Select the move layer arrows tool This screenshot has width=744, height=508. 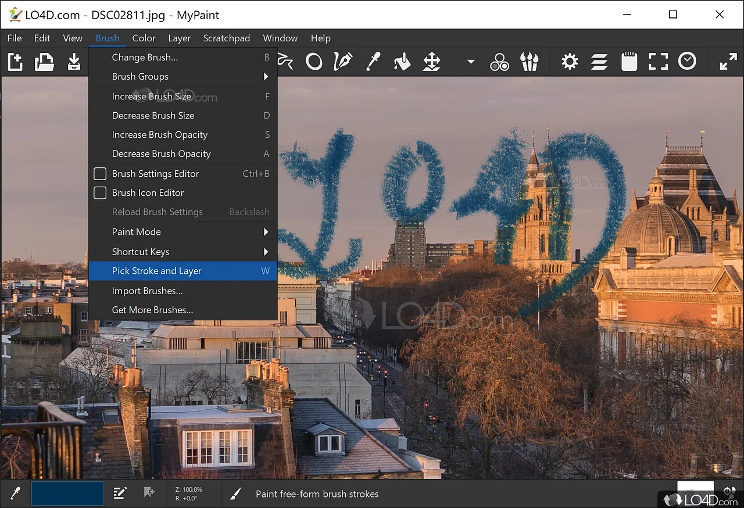431,61
